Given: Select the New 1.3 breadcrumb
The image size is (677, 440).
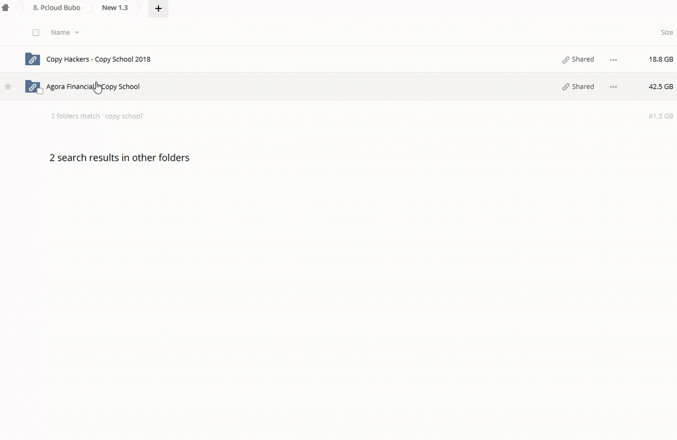Looking at the screenshot, I should tap(115, 8).
